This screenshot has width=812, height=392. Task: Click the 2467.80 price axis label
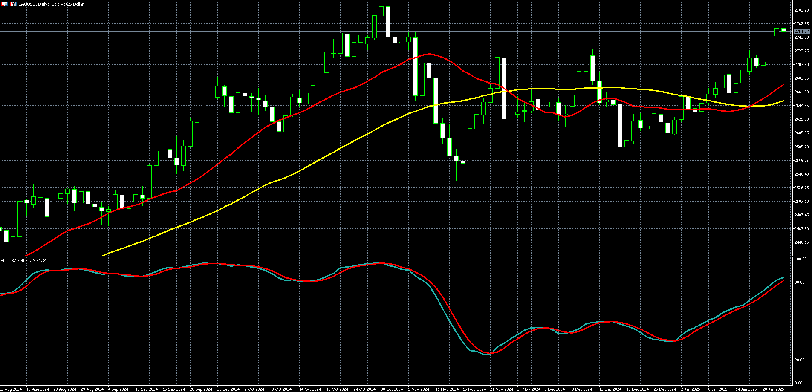pyautogui.click(x=802, y=229)
